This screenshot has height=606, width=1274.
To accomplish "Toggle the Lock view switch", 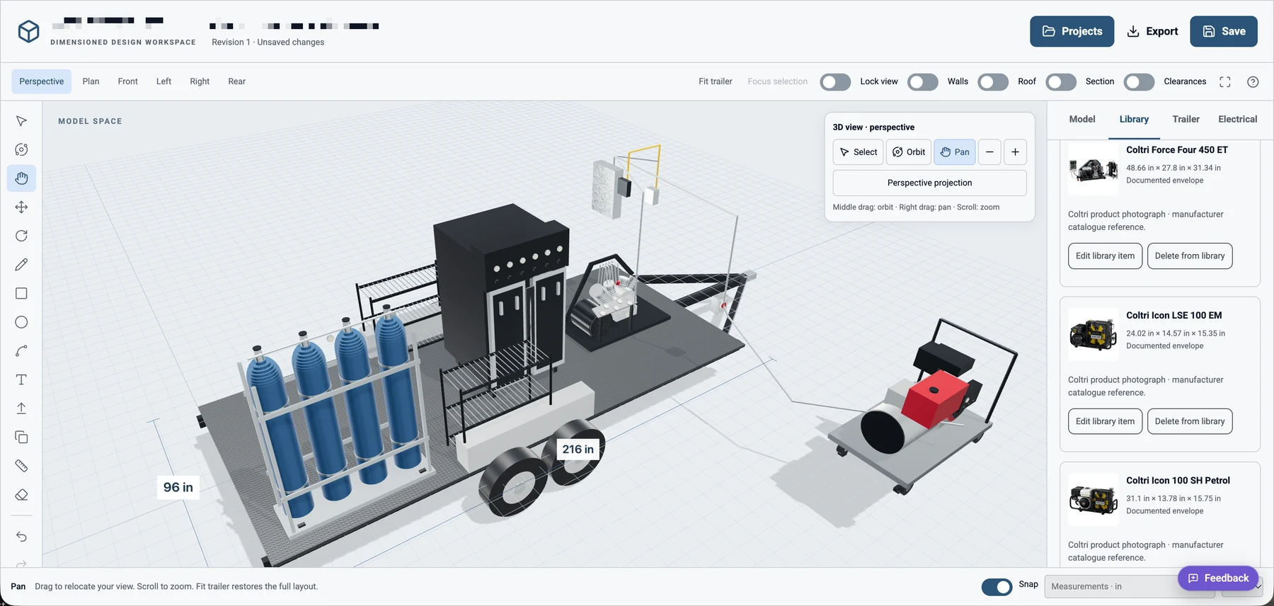I will click(x=835, y=81).
